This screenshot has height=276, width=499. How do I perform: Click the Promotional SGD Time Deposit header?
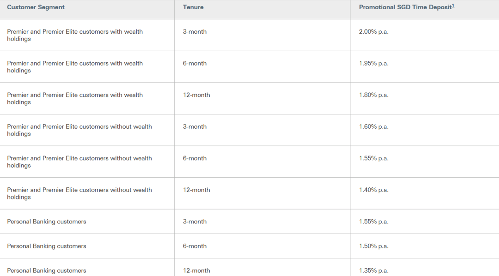pos(406,7)
